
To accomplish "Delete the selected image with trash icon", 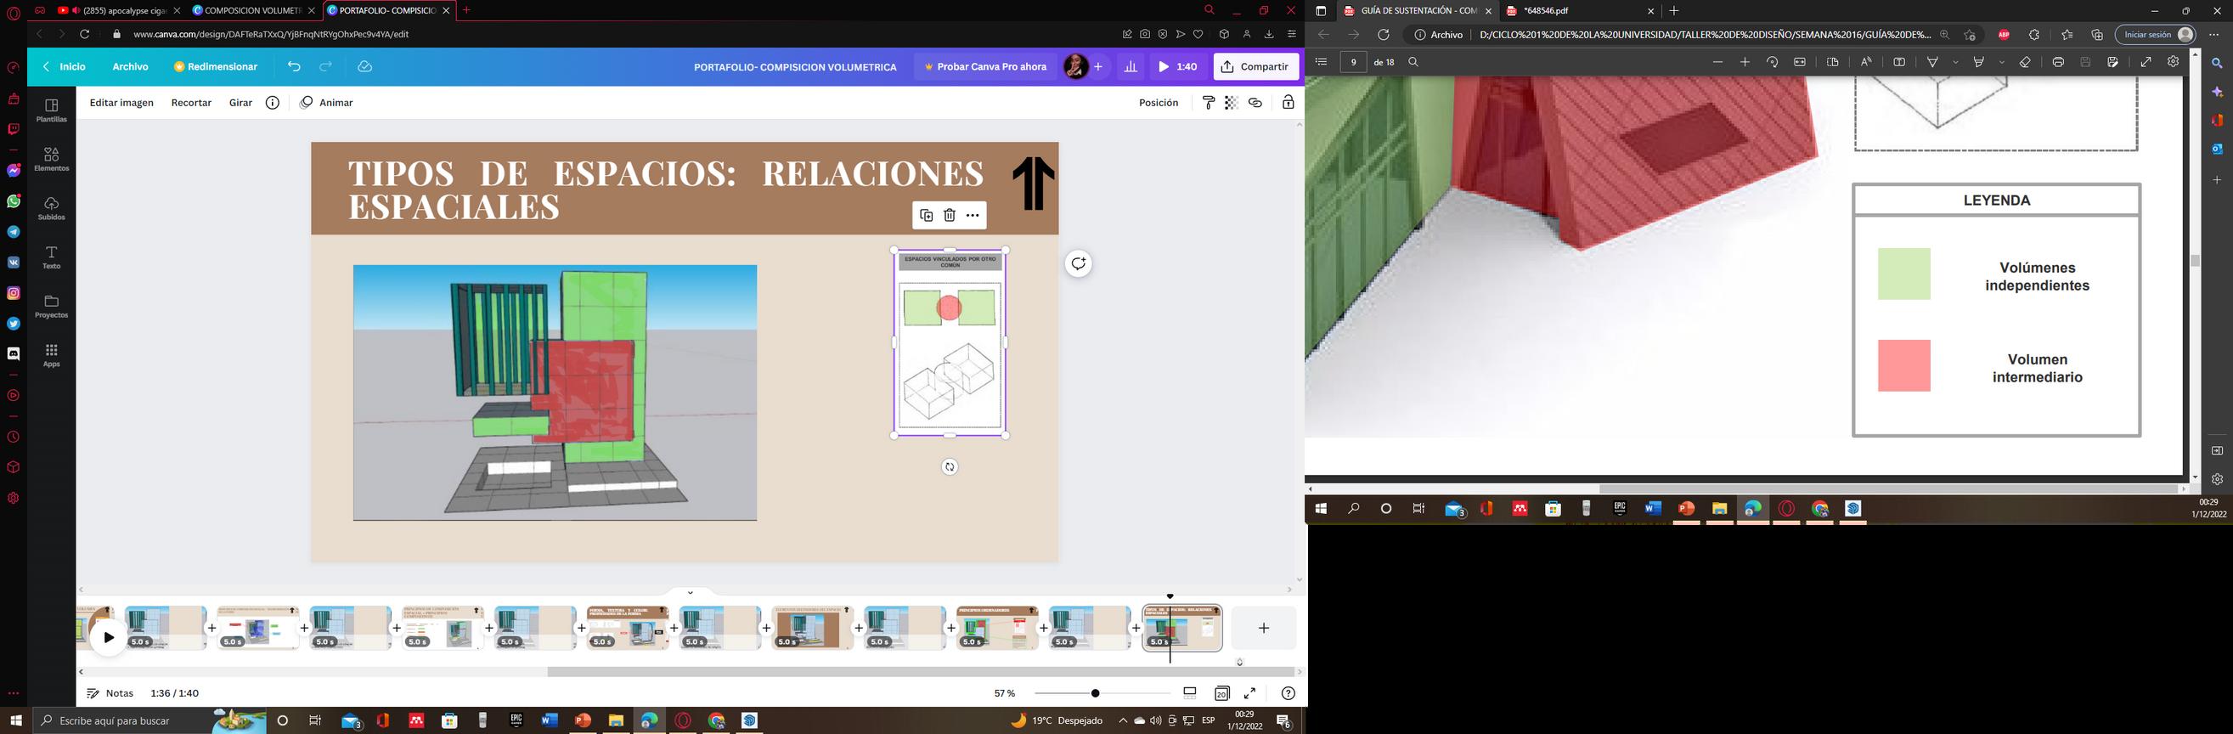I will pyautogui.click(x=950, y=215).
